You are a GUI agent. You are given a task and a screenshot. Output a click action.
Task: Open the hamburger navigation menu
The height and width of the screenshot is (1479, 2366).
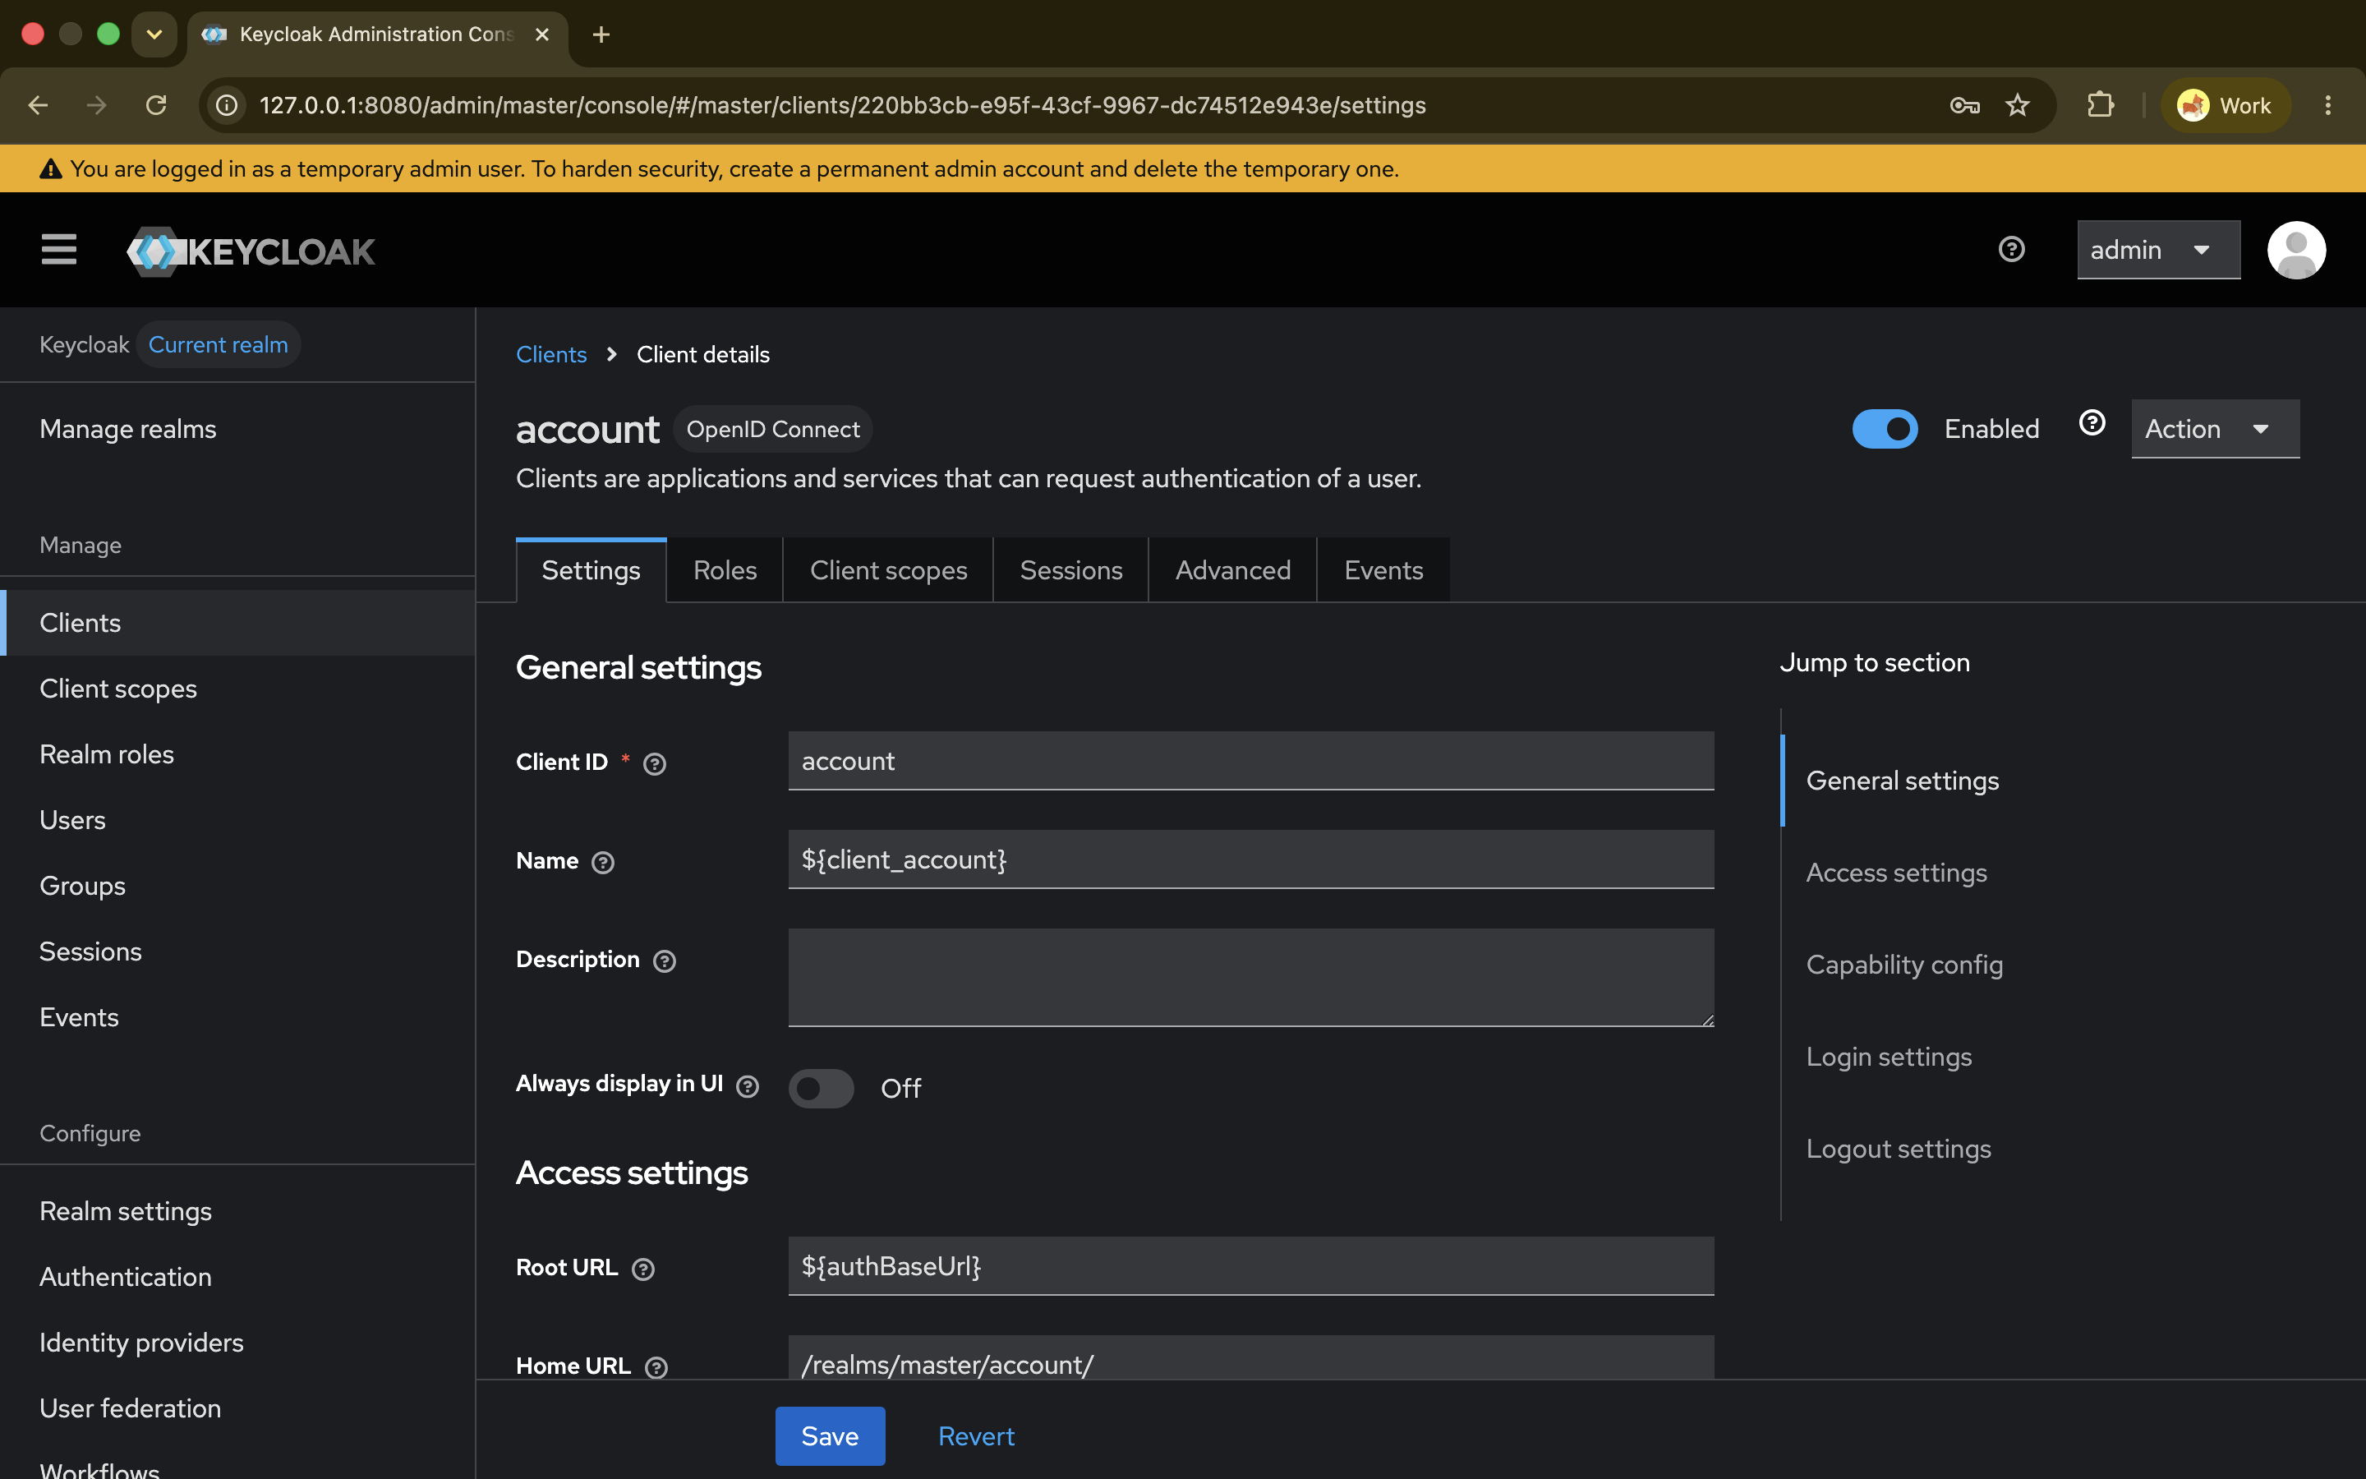point(58,251)
